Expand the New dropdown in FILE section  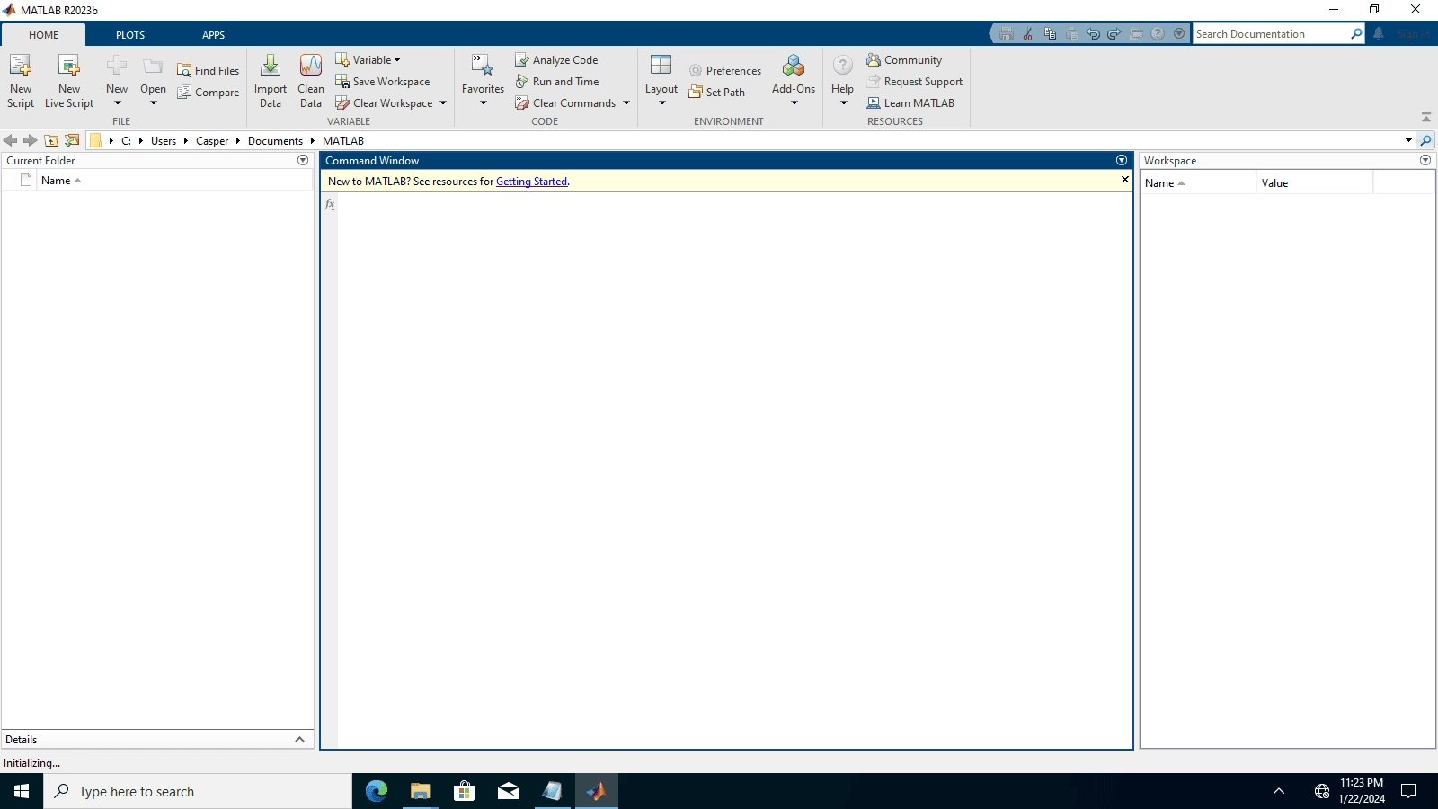(x=117, y=102)
